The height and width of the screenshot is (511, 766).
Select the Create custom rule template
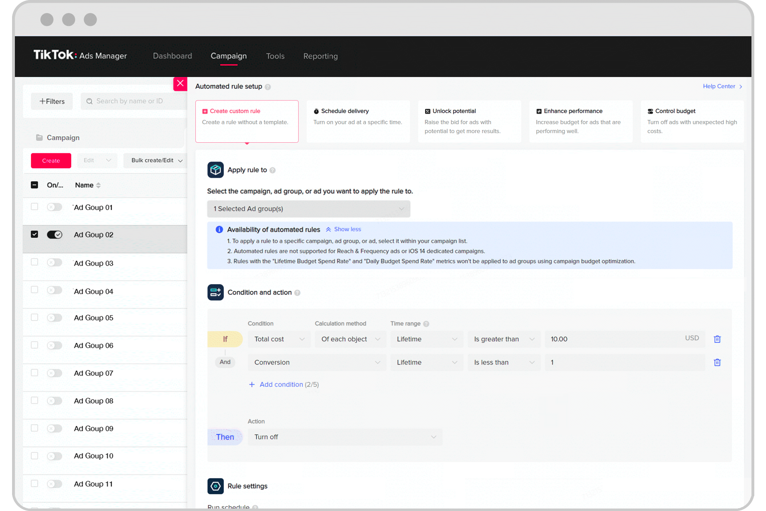[x=246, y=120]
